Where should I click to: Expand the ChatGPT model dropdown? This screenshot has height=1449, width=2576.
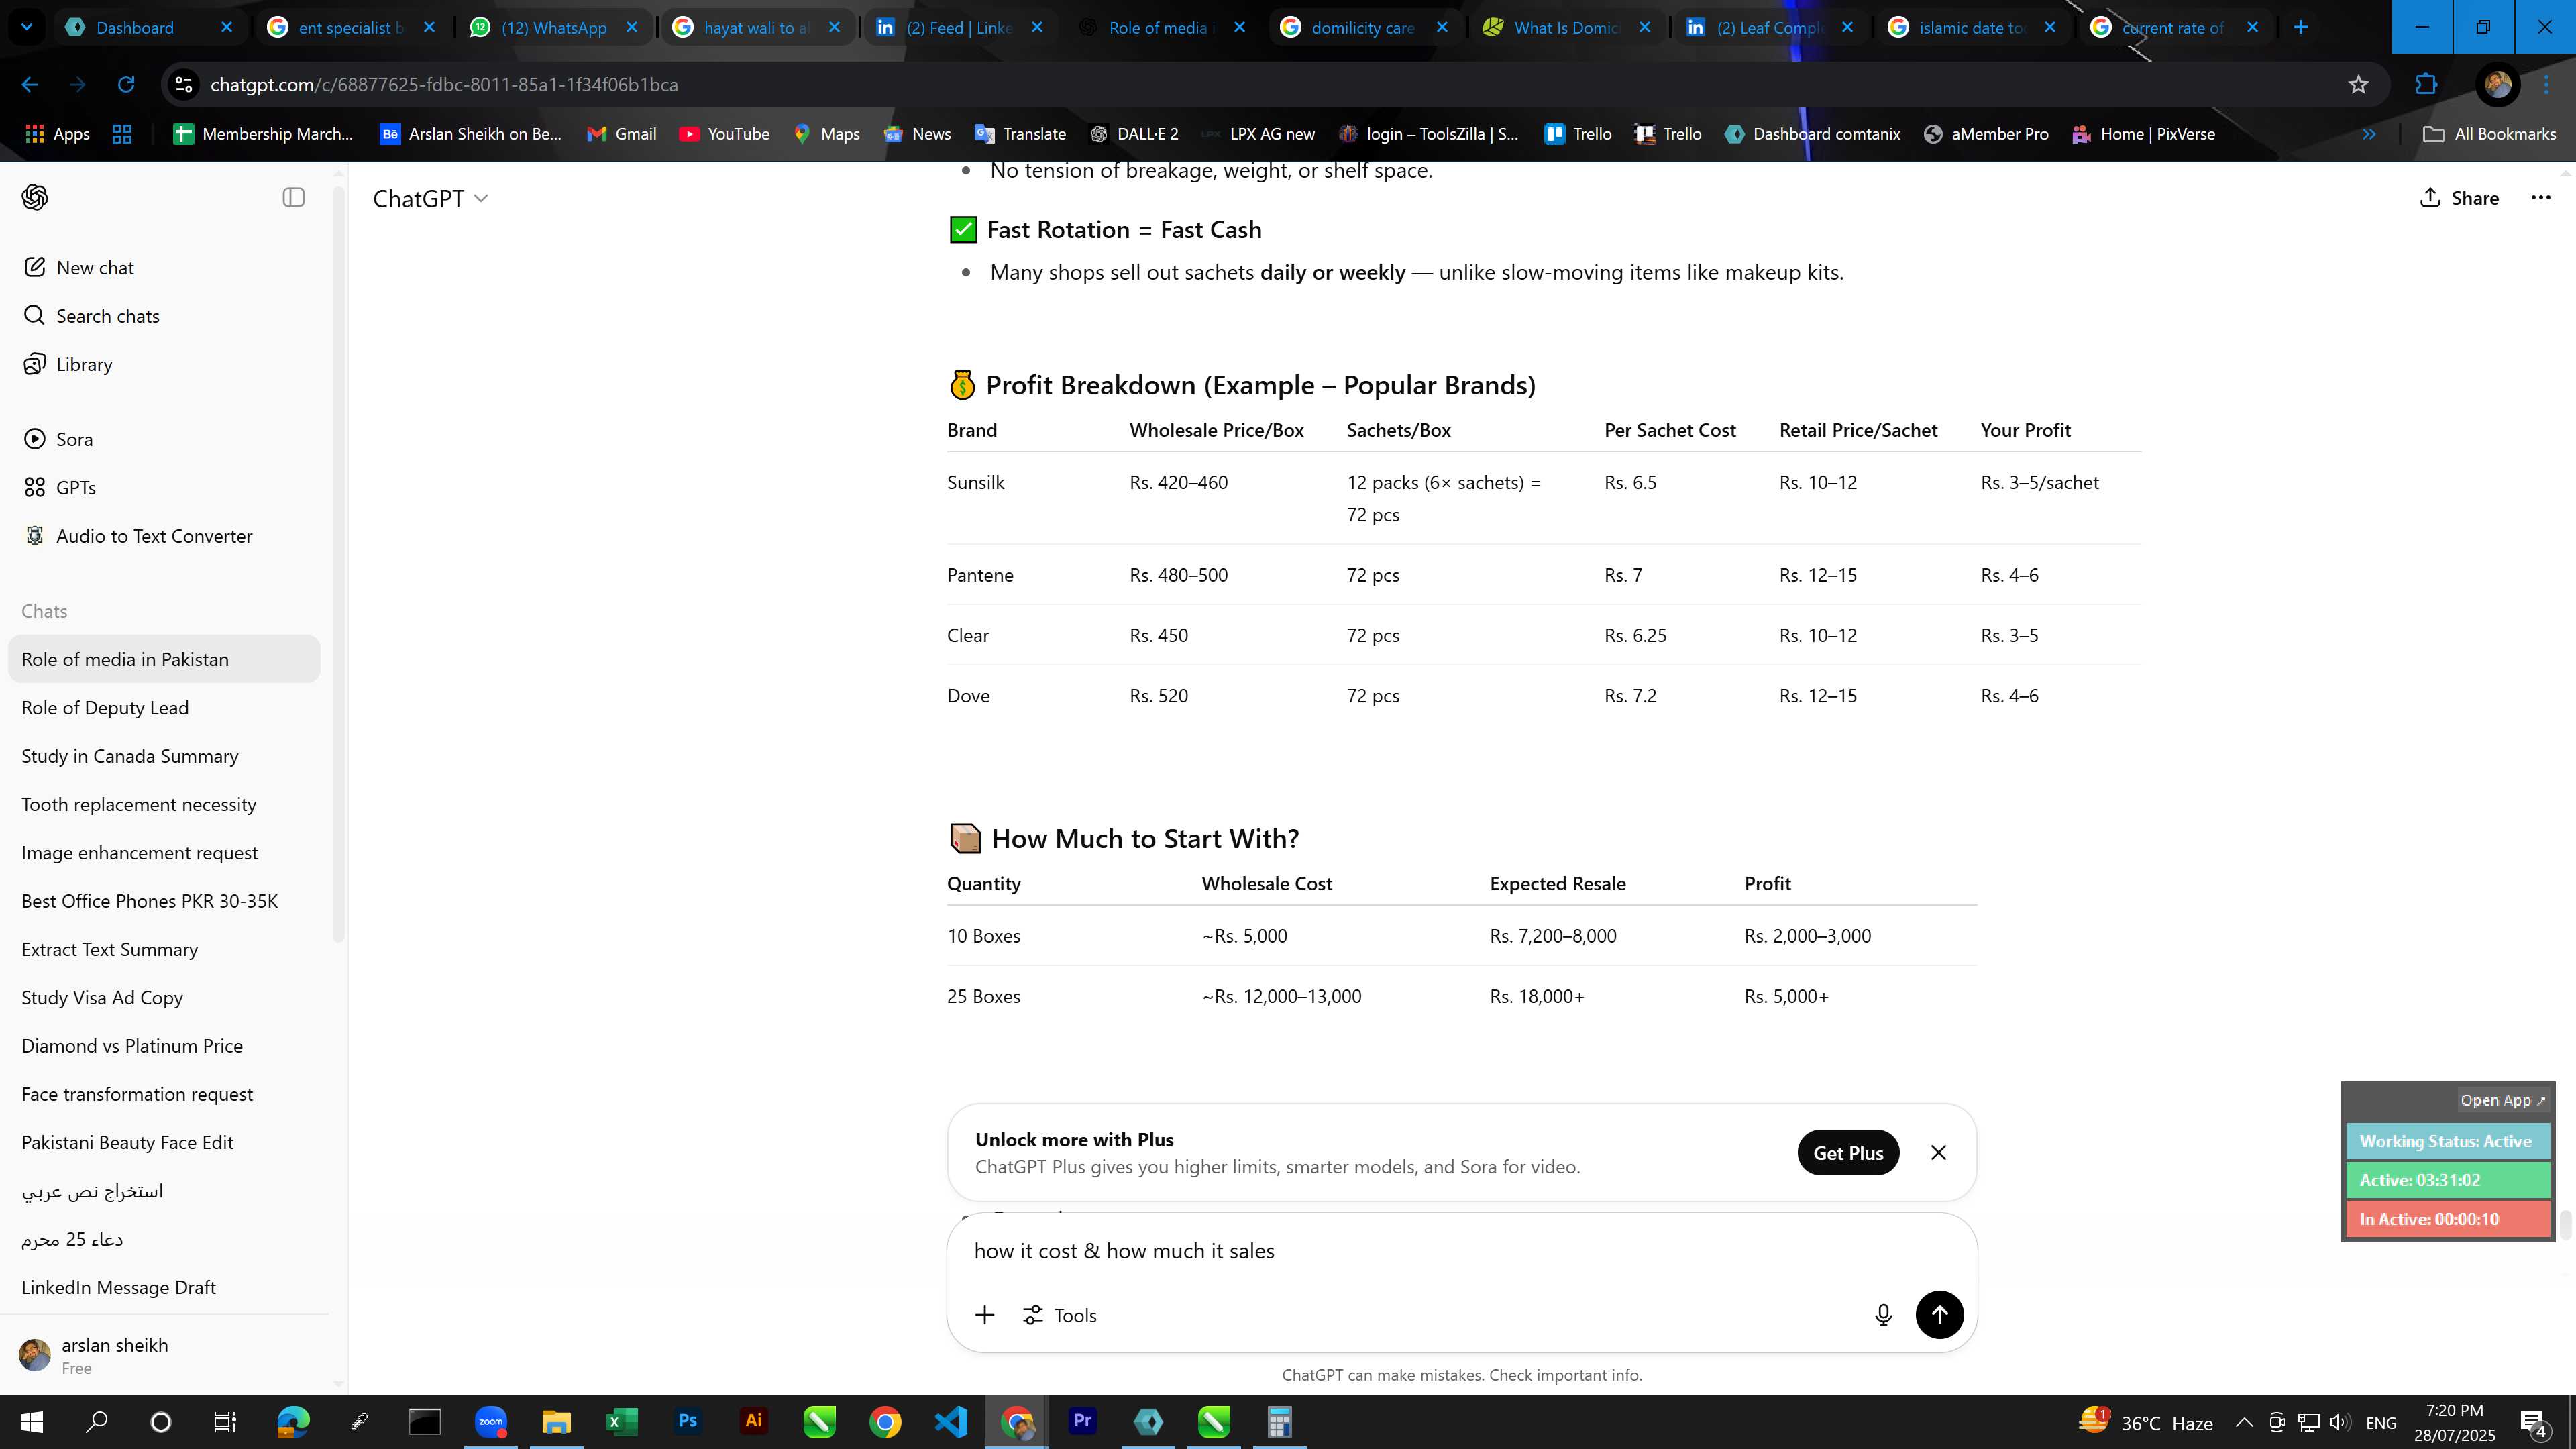click(430, 198)
